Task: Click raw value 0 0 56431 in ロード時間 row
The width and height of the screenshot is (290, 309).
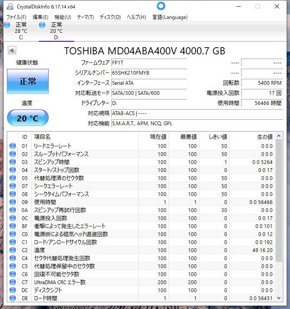Action: 261,298
